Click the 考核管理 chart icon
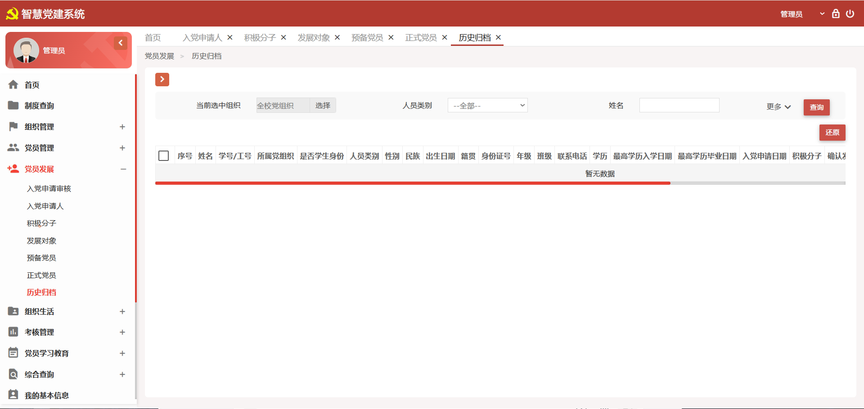The height and width of the screenshot is (409, 864). (x=13, y=332)
